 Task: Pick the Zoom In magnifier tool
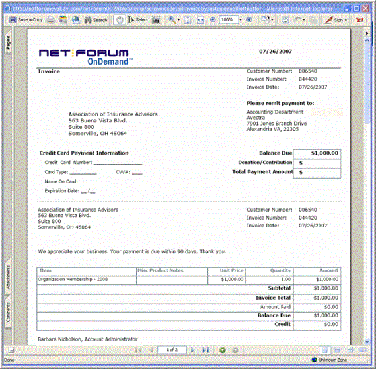(x=172, y=20)
